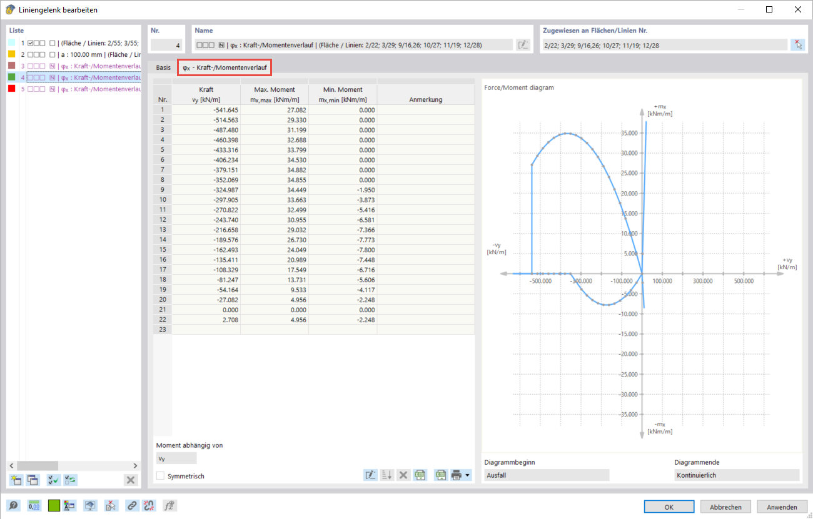The image size is (813, 519).
Task: Open the help speech-bubble icon
Action: (13, 506)
